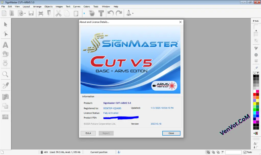The height and width of the screenshot is (155, 261).
Task: Toggle third overlapping-squares status bar button
Action: click(x=218, y=152)
